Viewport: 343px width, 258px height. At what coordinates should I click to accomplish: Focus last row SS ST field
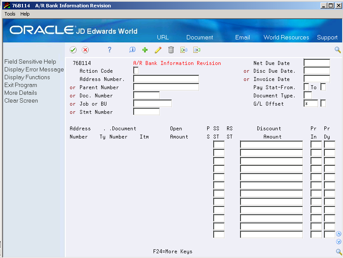(x=219, y=234)
